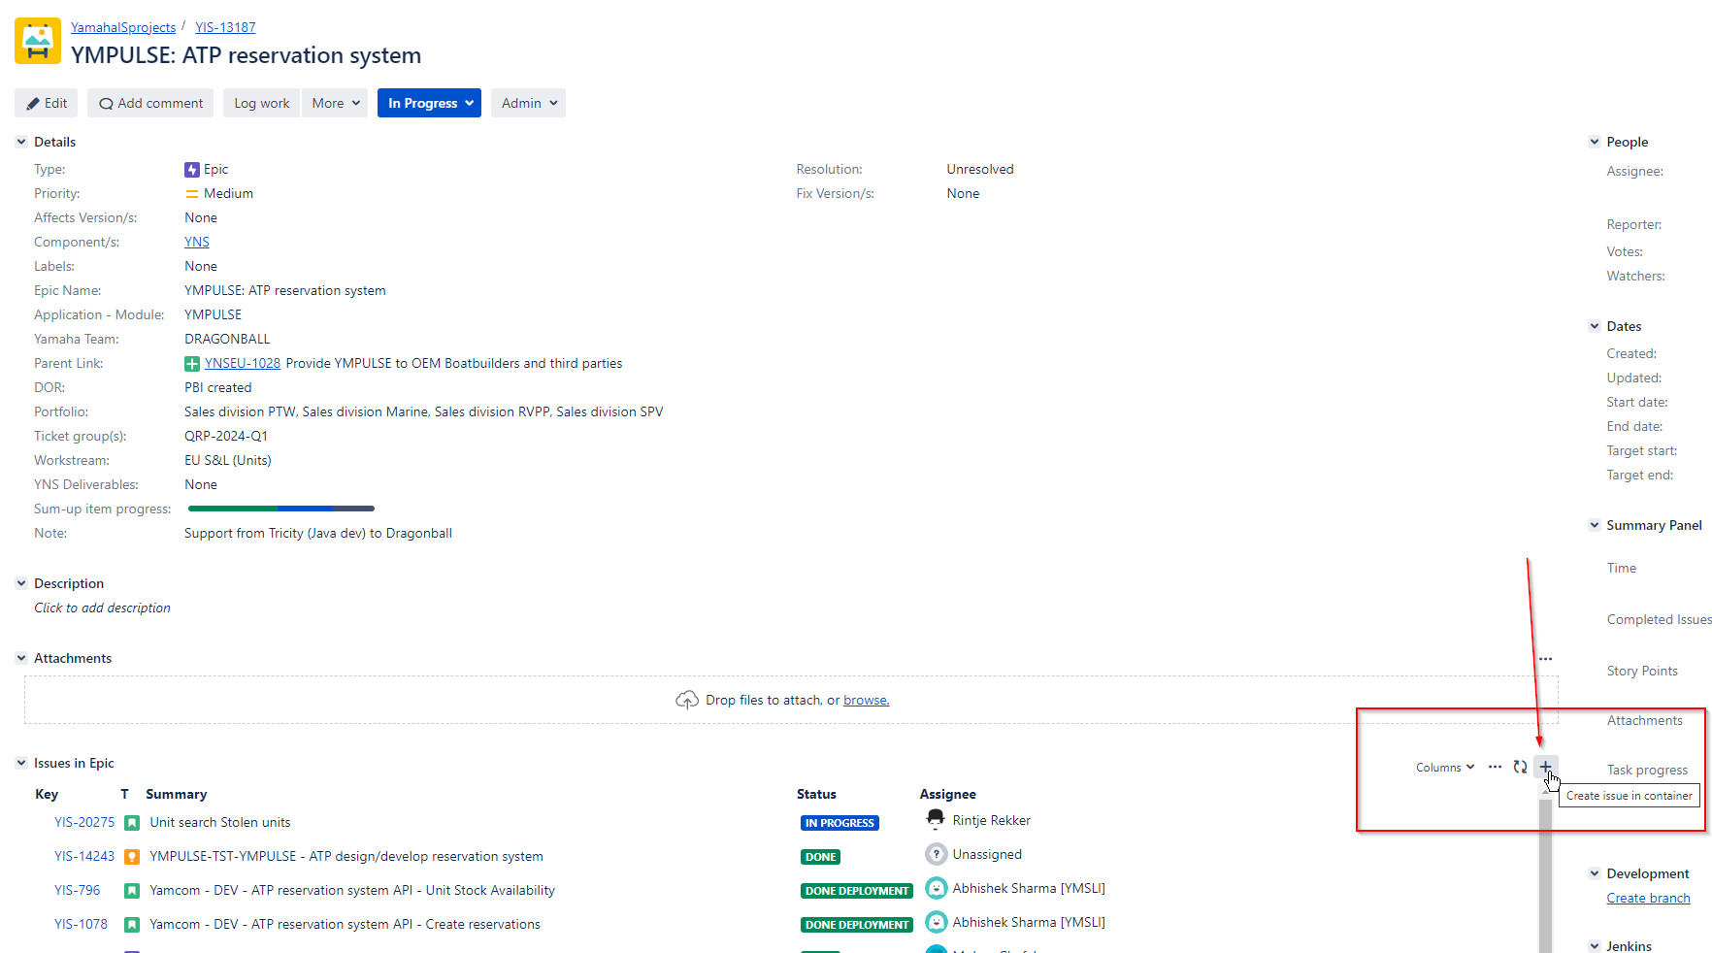Open issue YIS-1078

(x=82, y=924)
